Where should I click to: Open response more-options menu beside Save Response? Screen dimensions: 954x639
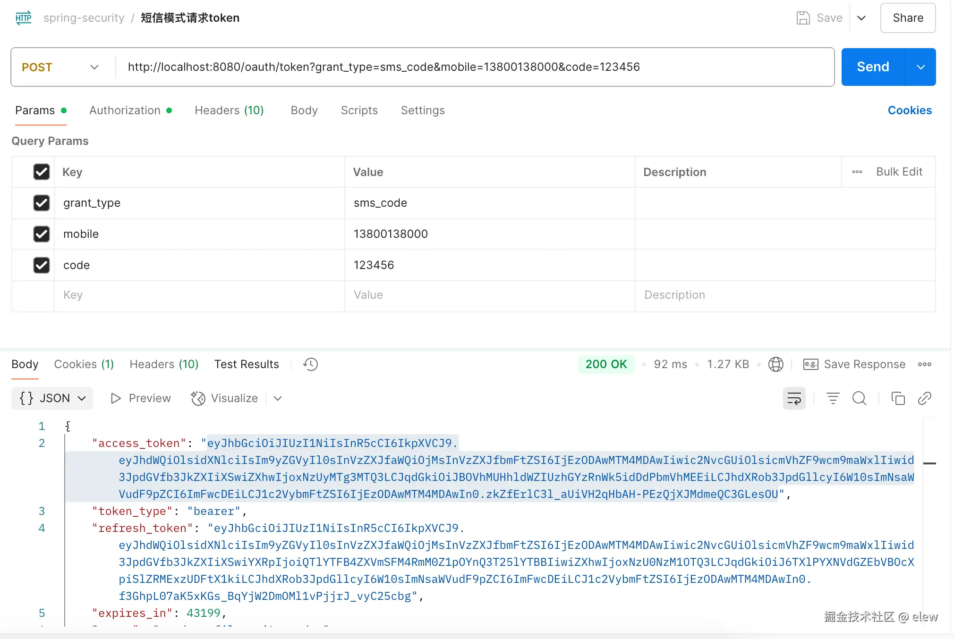click(x=924, y=364)
